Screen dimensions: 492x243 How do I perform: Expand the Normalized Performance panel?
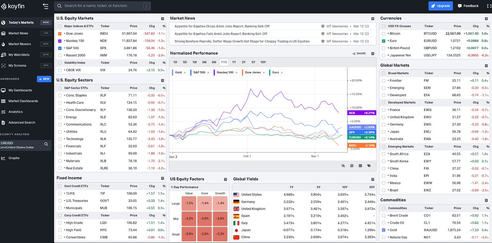[373, 53]
